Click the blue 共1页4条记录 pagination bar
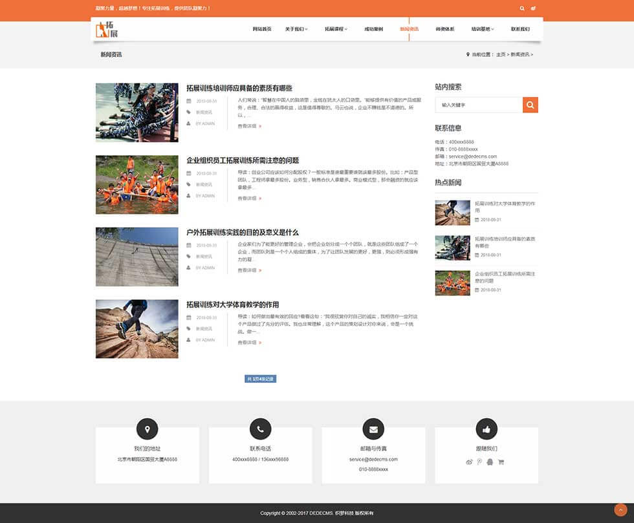Image resolution: width=634 pixels, height=523 pixels. point(261,378)
